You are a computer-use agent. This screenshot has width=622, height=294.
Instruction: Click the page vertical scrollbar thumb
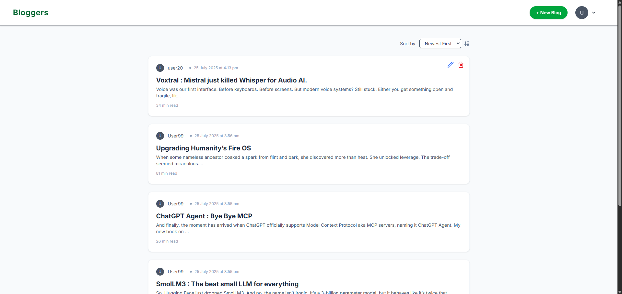[620, 105]
